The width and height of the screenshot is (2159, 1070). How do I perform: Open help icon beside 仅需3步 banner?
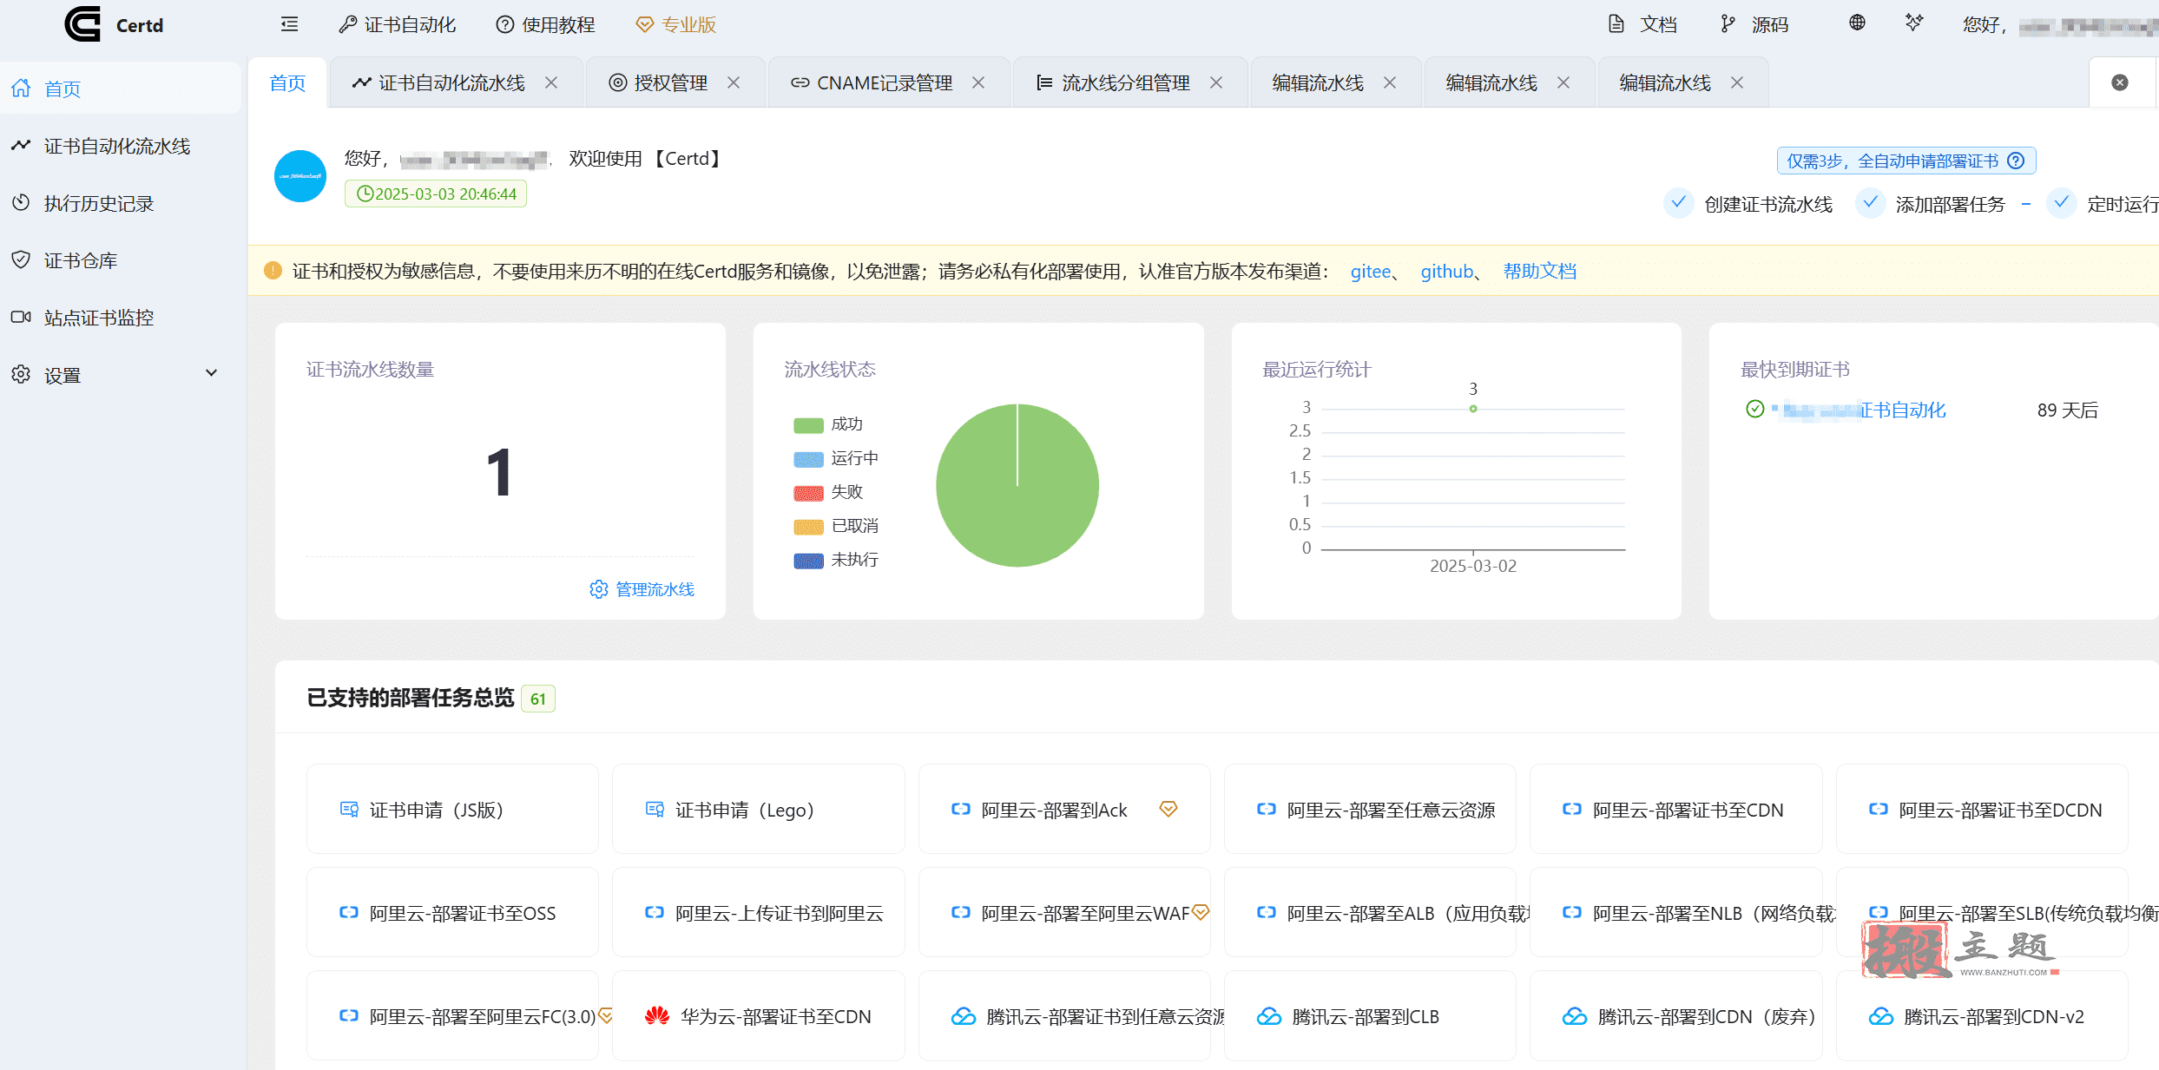pyautogui.click(x=2016, y=161)
